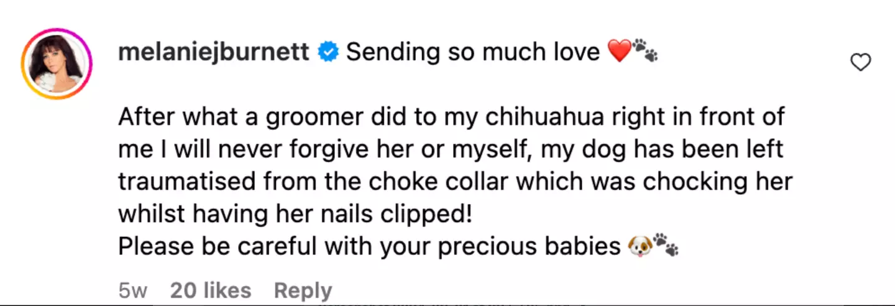
Task: Click the "whilst having her nails clipped!" line
Action: [x=295, y=214]
